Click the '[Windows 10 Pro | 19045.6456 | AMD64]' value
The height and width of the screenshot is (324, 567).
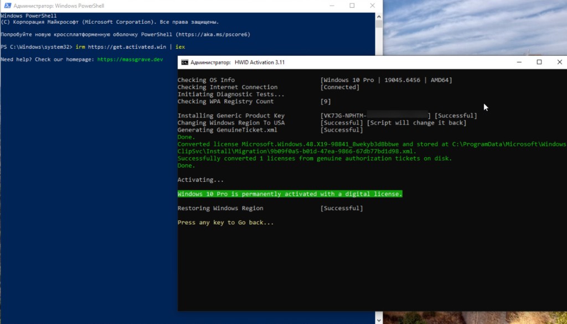(386, 80)
